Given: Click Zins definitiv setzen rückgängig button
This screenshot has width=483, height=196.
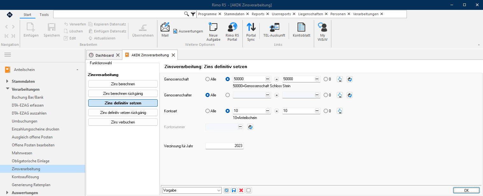Looking at the screenshot, I should click(123, 113).
